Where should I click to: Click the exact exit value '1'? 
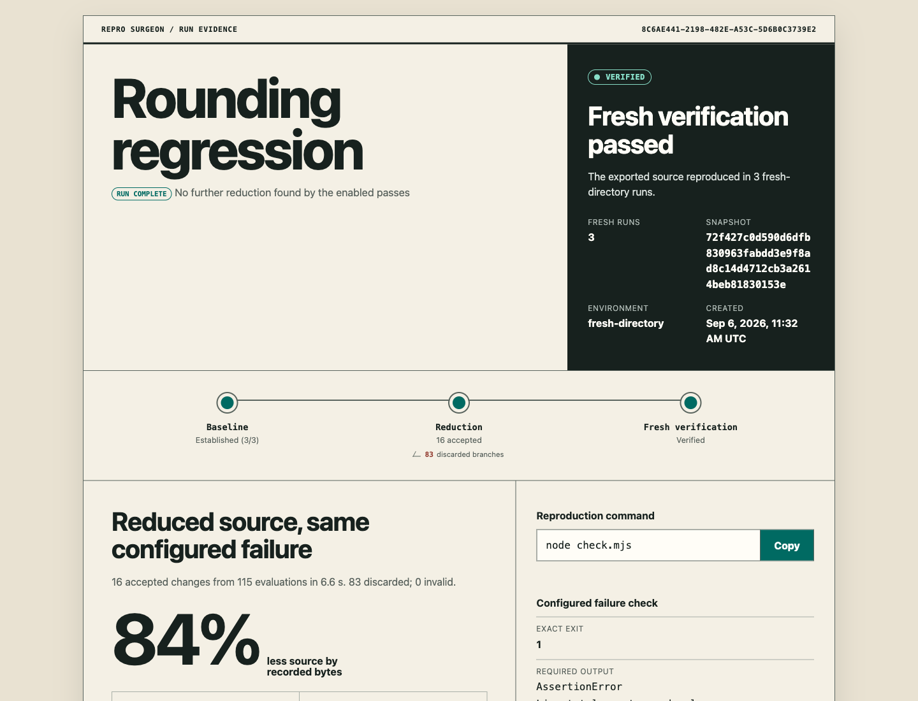539,644
